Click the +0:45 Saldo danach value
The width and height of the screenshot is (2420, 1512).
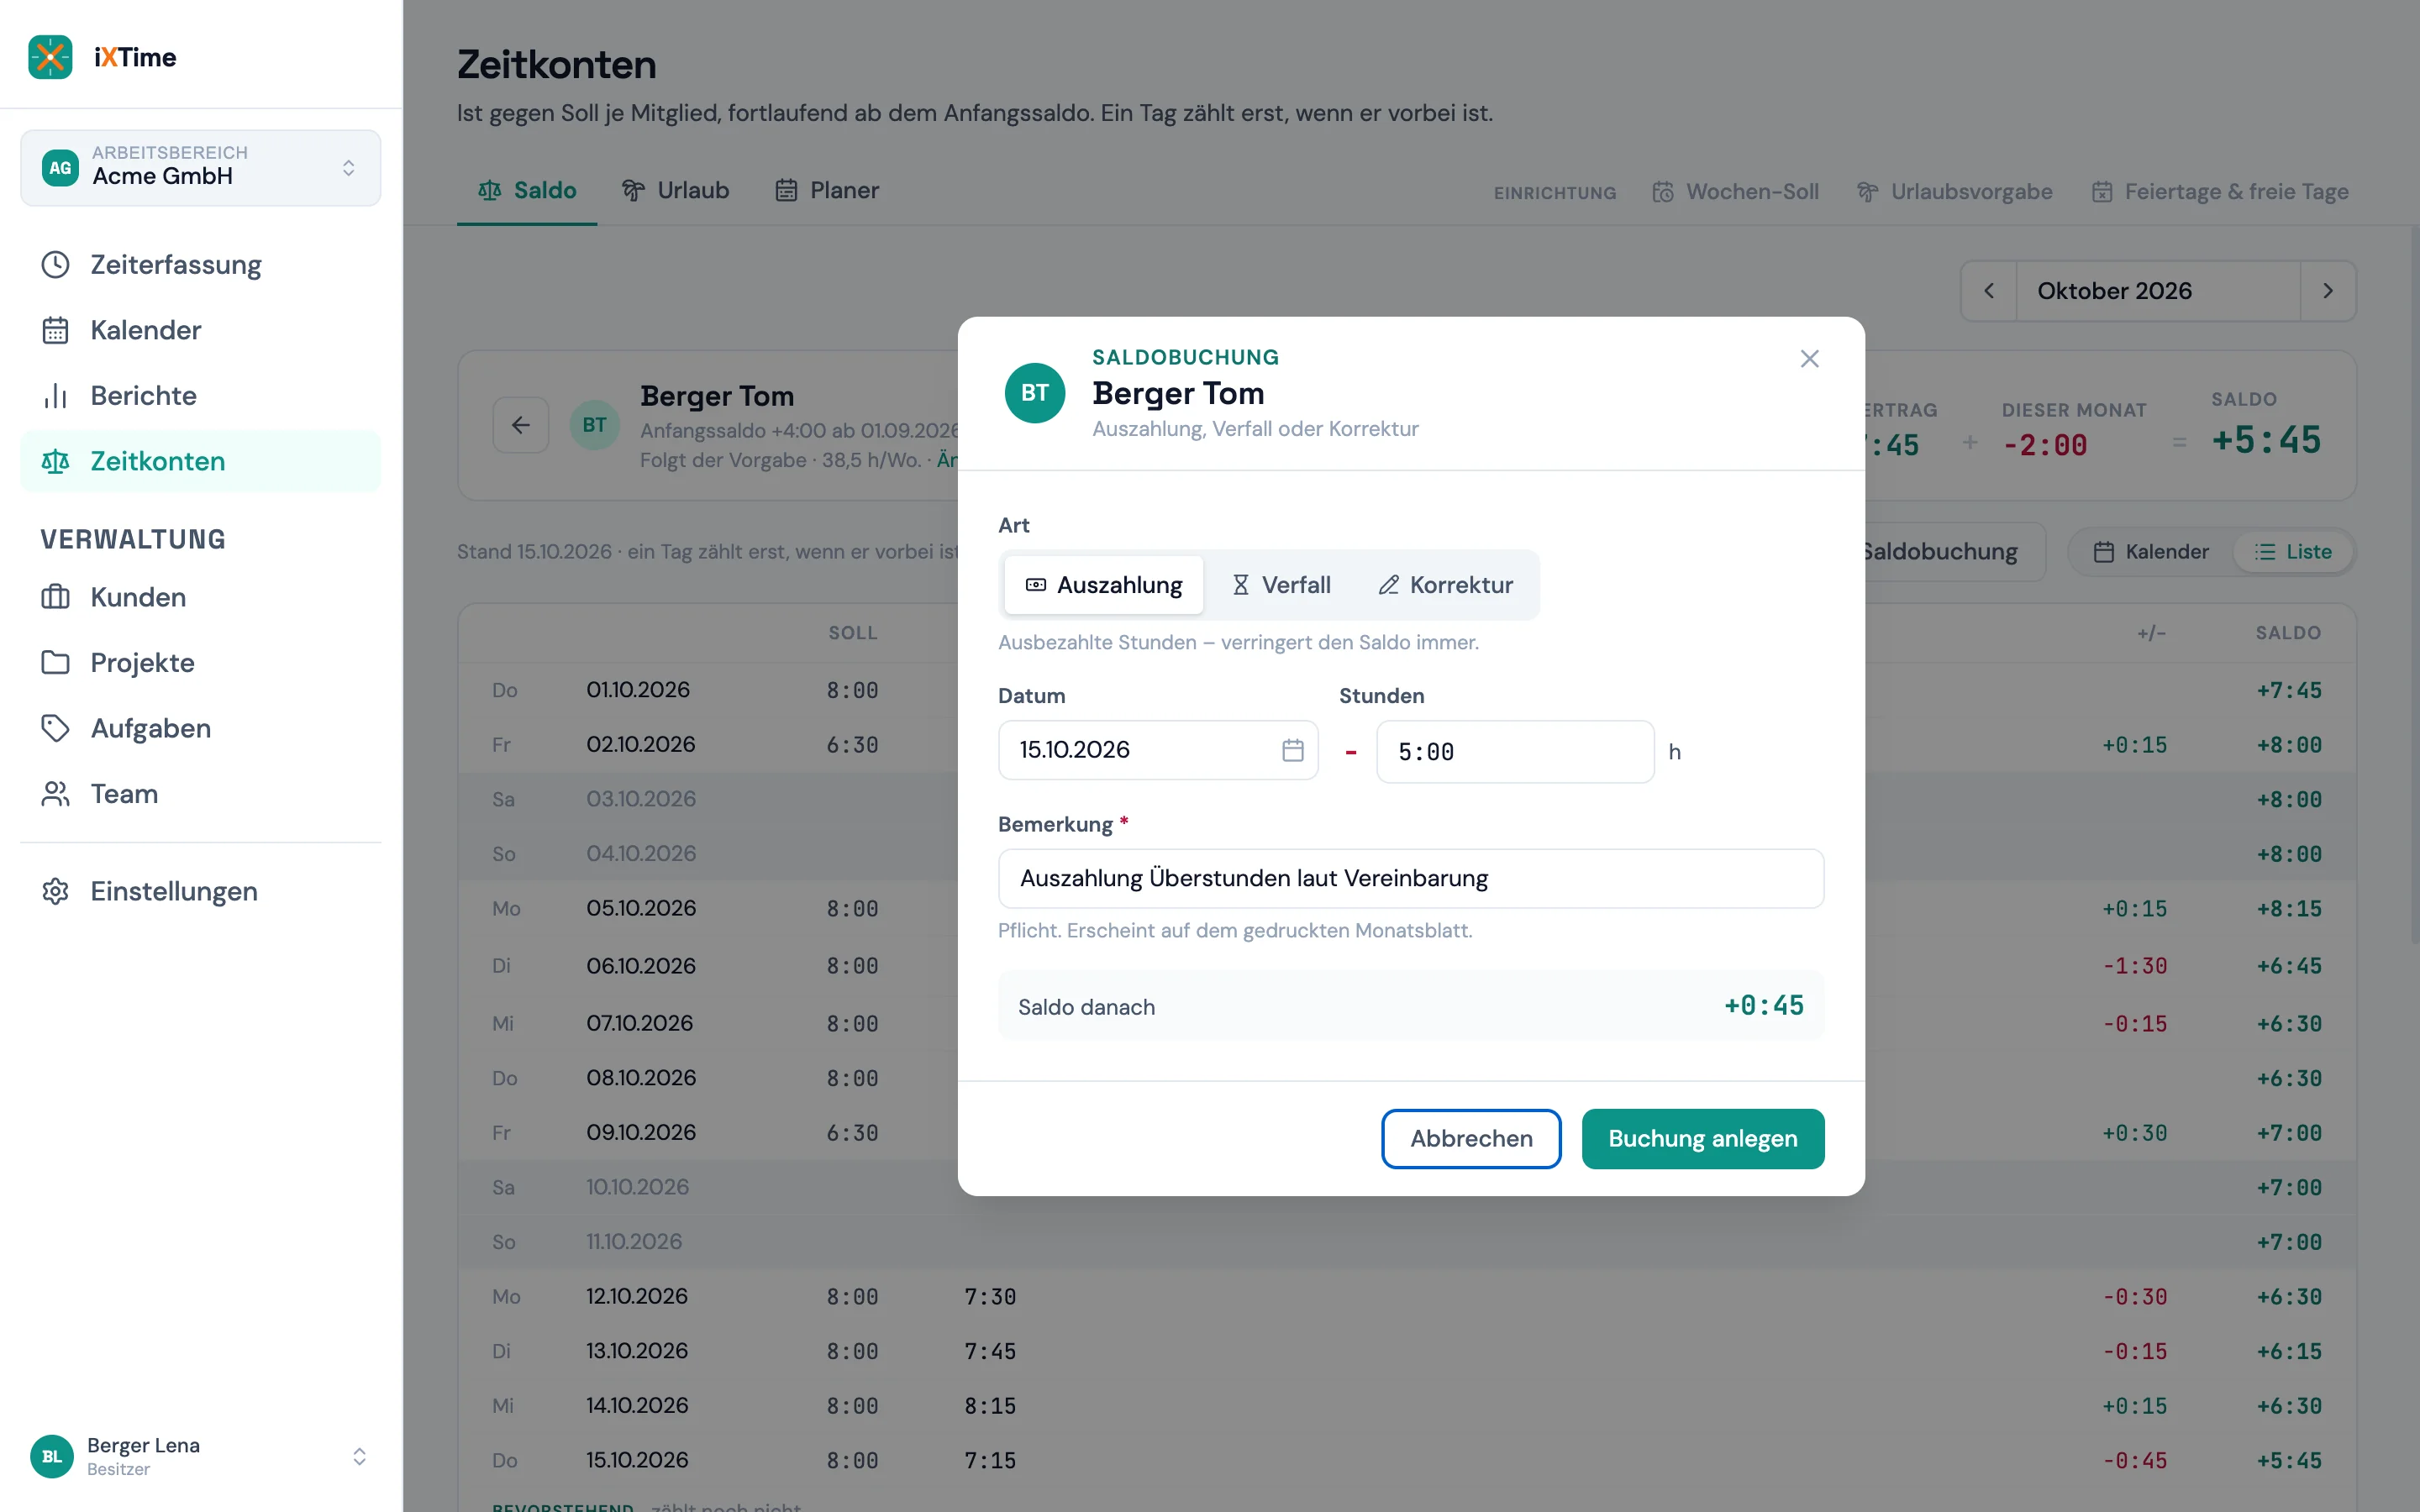(x=1764, y=1005)
